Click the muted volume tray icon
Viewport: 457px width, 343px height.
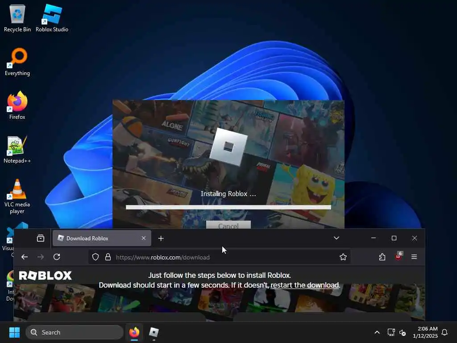[403, 332]
